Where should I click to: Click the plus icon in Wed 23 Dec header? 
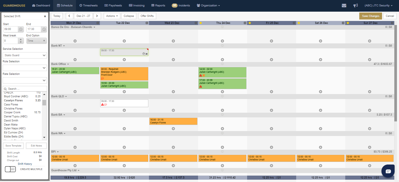pyautogui.click(x=196, y=23)
